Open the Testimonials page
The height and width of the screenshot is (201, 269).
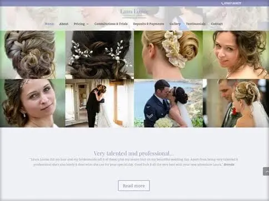[196, 24]
